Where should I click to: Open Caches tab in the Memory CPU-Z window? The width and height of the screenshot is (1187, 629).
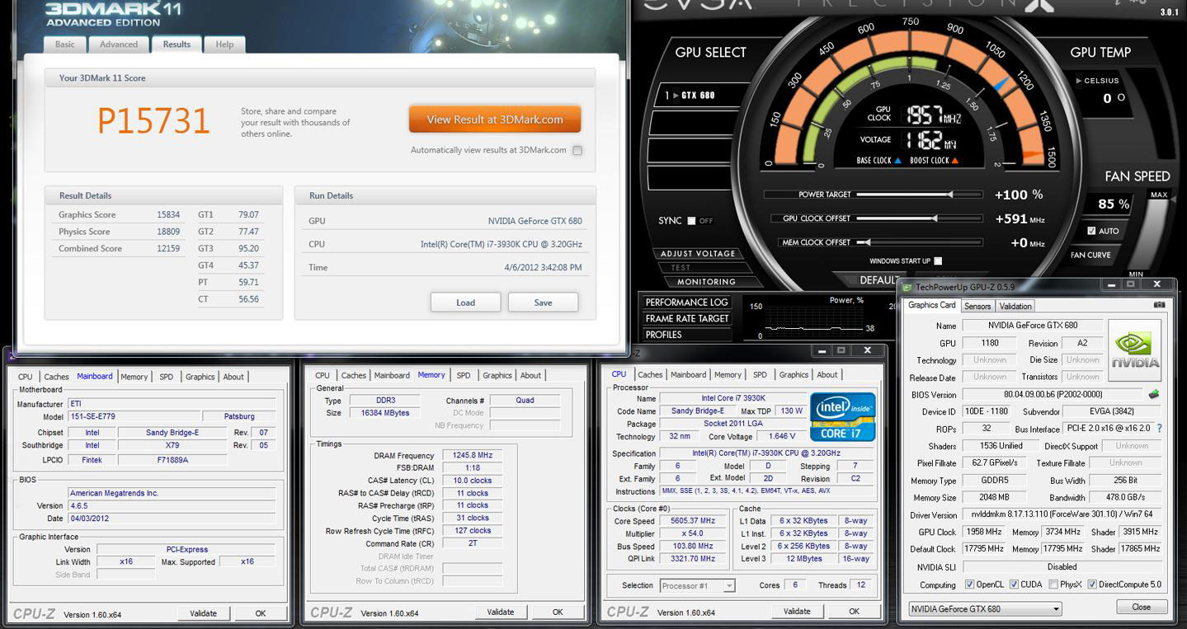coord(354,375)
